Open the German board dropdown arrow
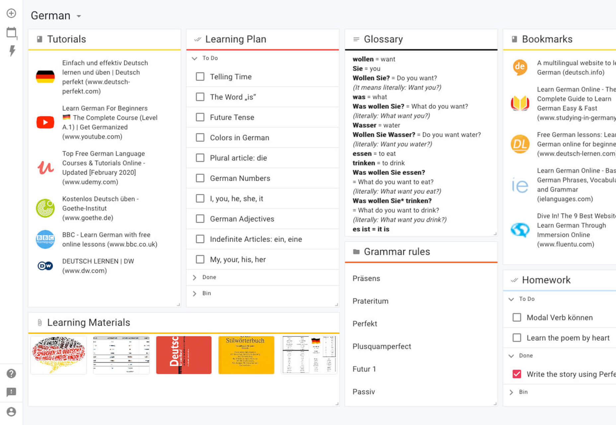The image size is (616, 425). click(x=79, y=16)
